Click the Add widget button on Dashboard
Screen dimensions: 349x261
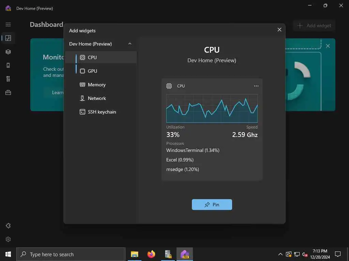tap(314, 25)
